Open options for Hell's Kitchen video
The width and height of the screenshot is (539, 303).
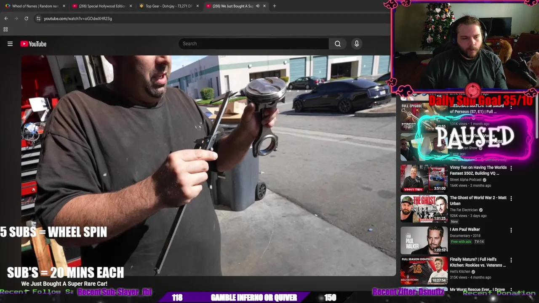pyautogui.click(x=511, y=260)
